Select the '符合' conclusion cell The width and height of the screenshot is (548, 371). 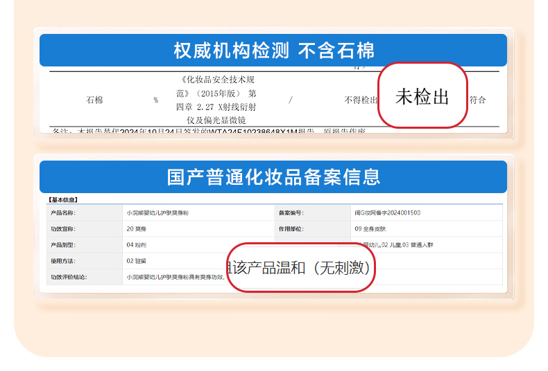point(478,100)
